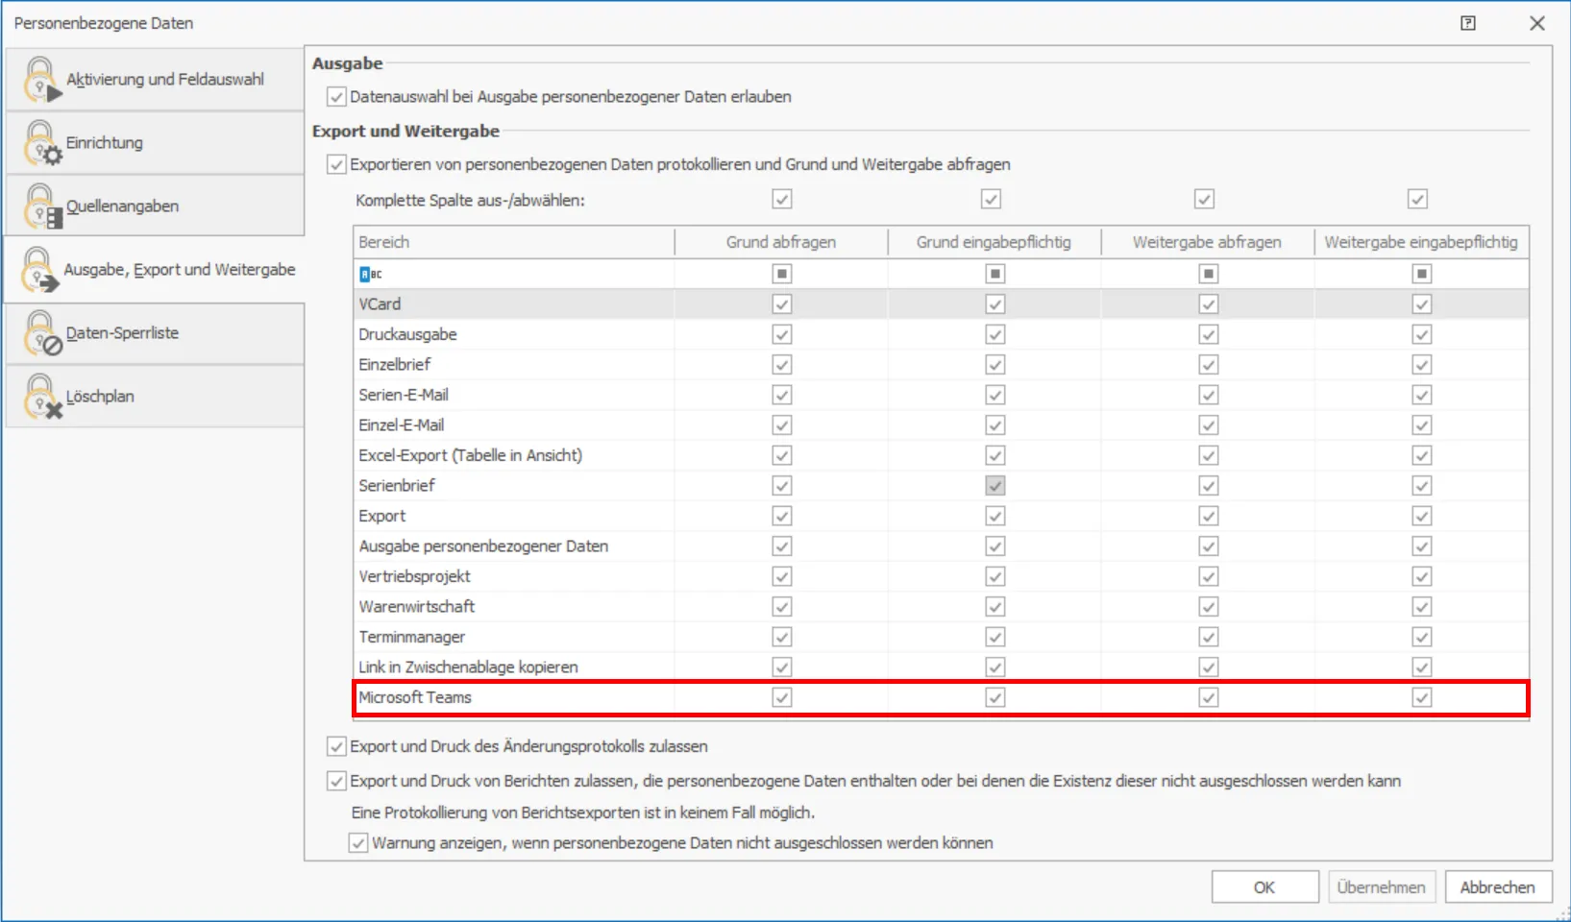Image resolution: width=1571 pixels, height=922 pixels.
Task: Toggle Weitergabe abfragen for Microsoft Teams
Action: point(1209,697)
